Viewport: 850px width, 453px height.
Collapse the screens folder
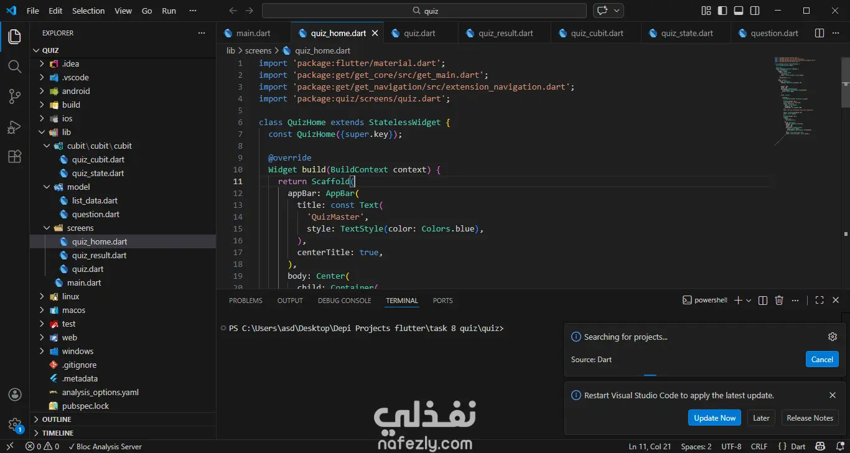click(47, 228)
